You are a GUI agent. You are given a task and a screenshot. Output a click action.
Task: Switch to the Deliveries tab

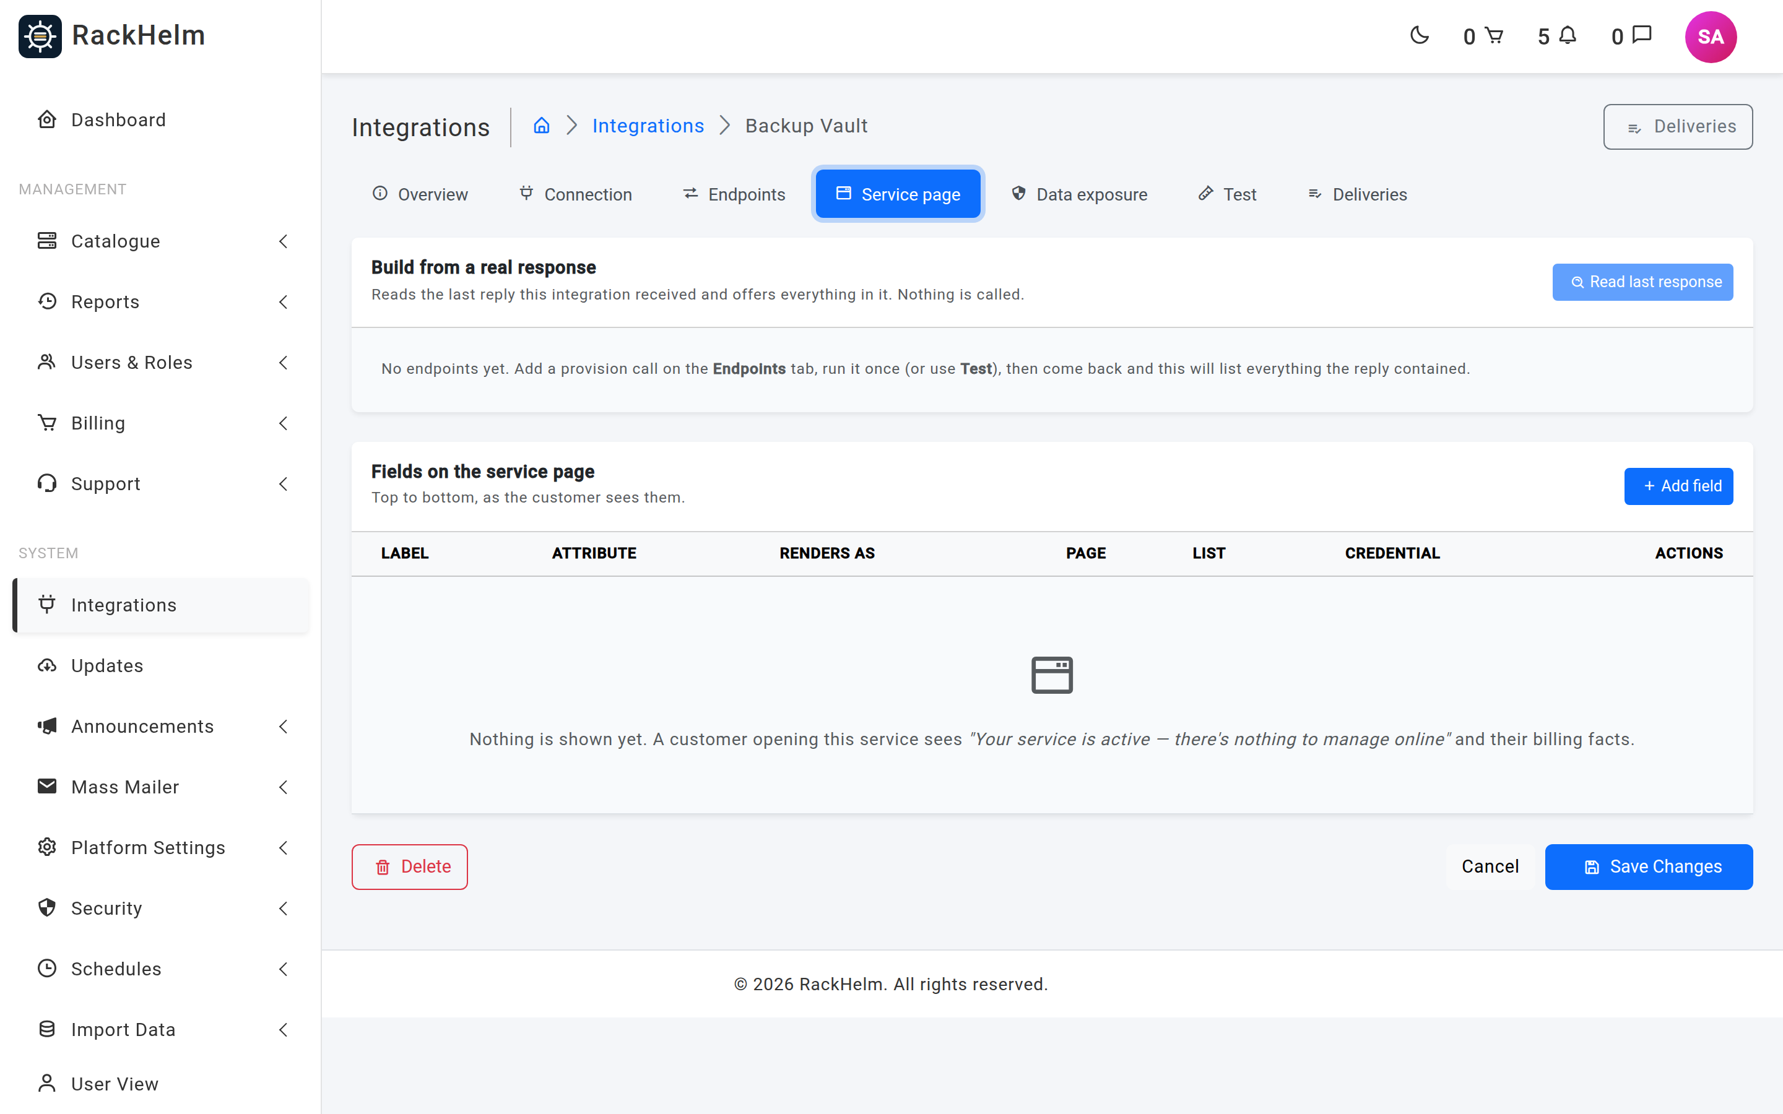(x=1357, y=194)
